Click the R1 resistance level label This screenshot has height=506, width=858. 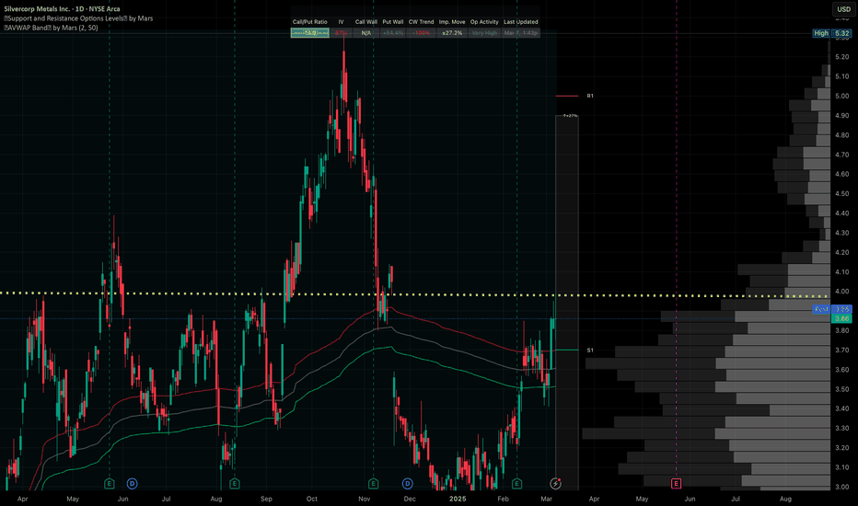[x=590, y=96]
